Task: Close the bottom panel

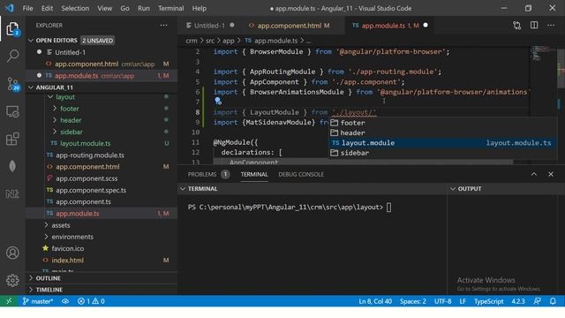Action: click(x=551, y=174)
